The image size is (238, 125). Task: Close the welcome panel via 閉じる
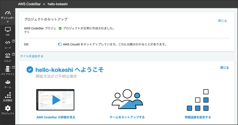225,68
